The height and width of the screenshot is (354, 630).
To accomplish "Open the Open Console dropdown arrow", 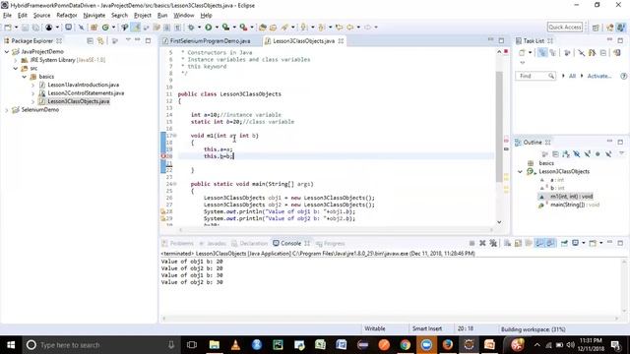I will (x=601, y=243).
